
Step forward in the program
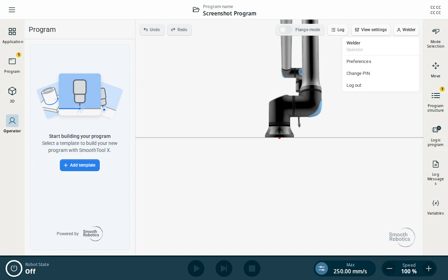(224, 268)
